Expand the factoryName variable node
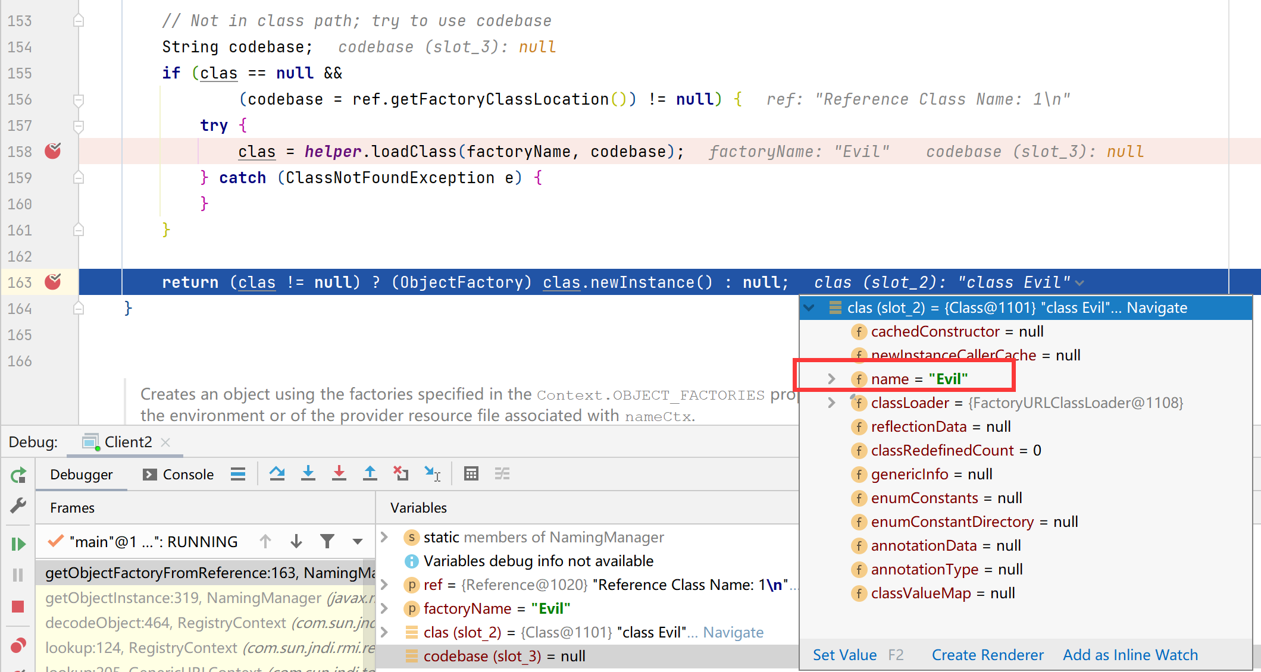Image resolution: width=1261 pixels, height=672 pixels. tap(384, 608)
